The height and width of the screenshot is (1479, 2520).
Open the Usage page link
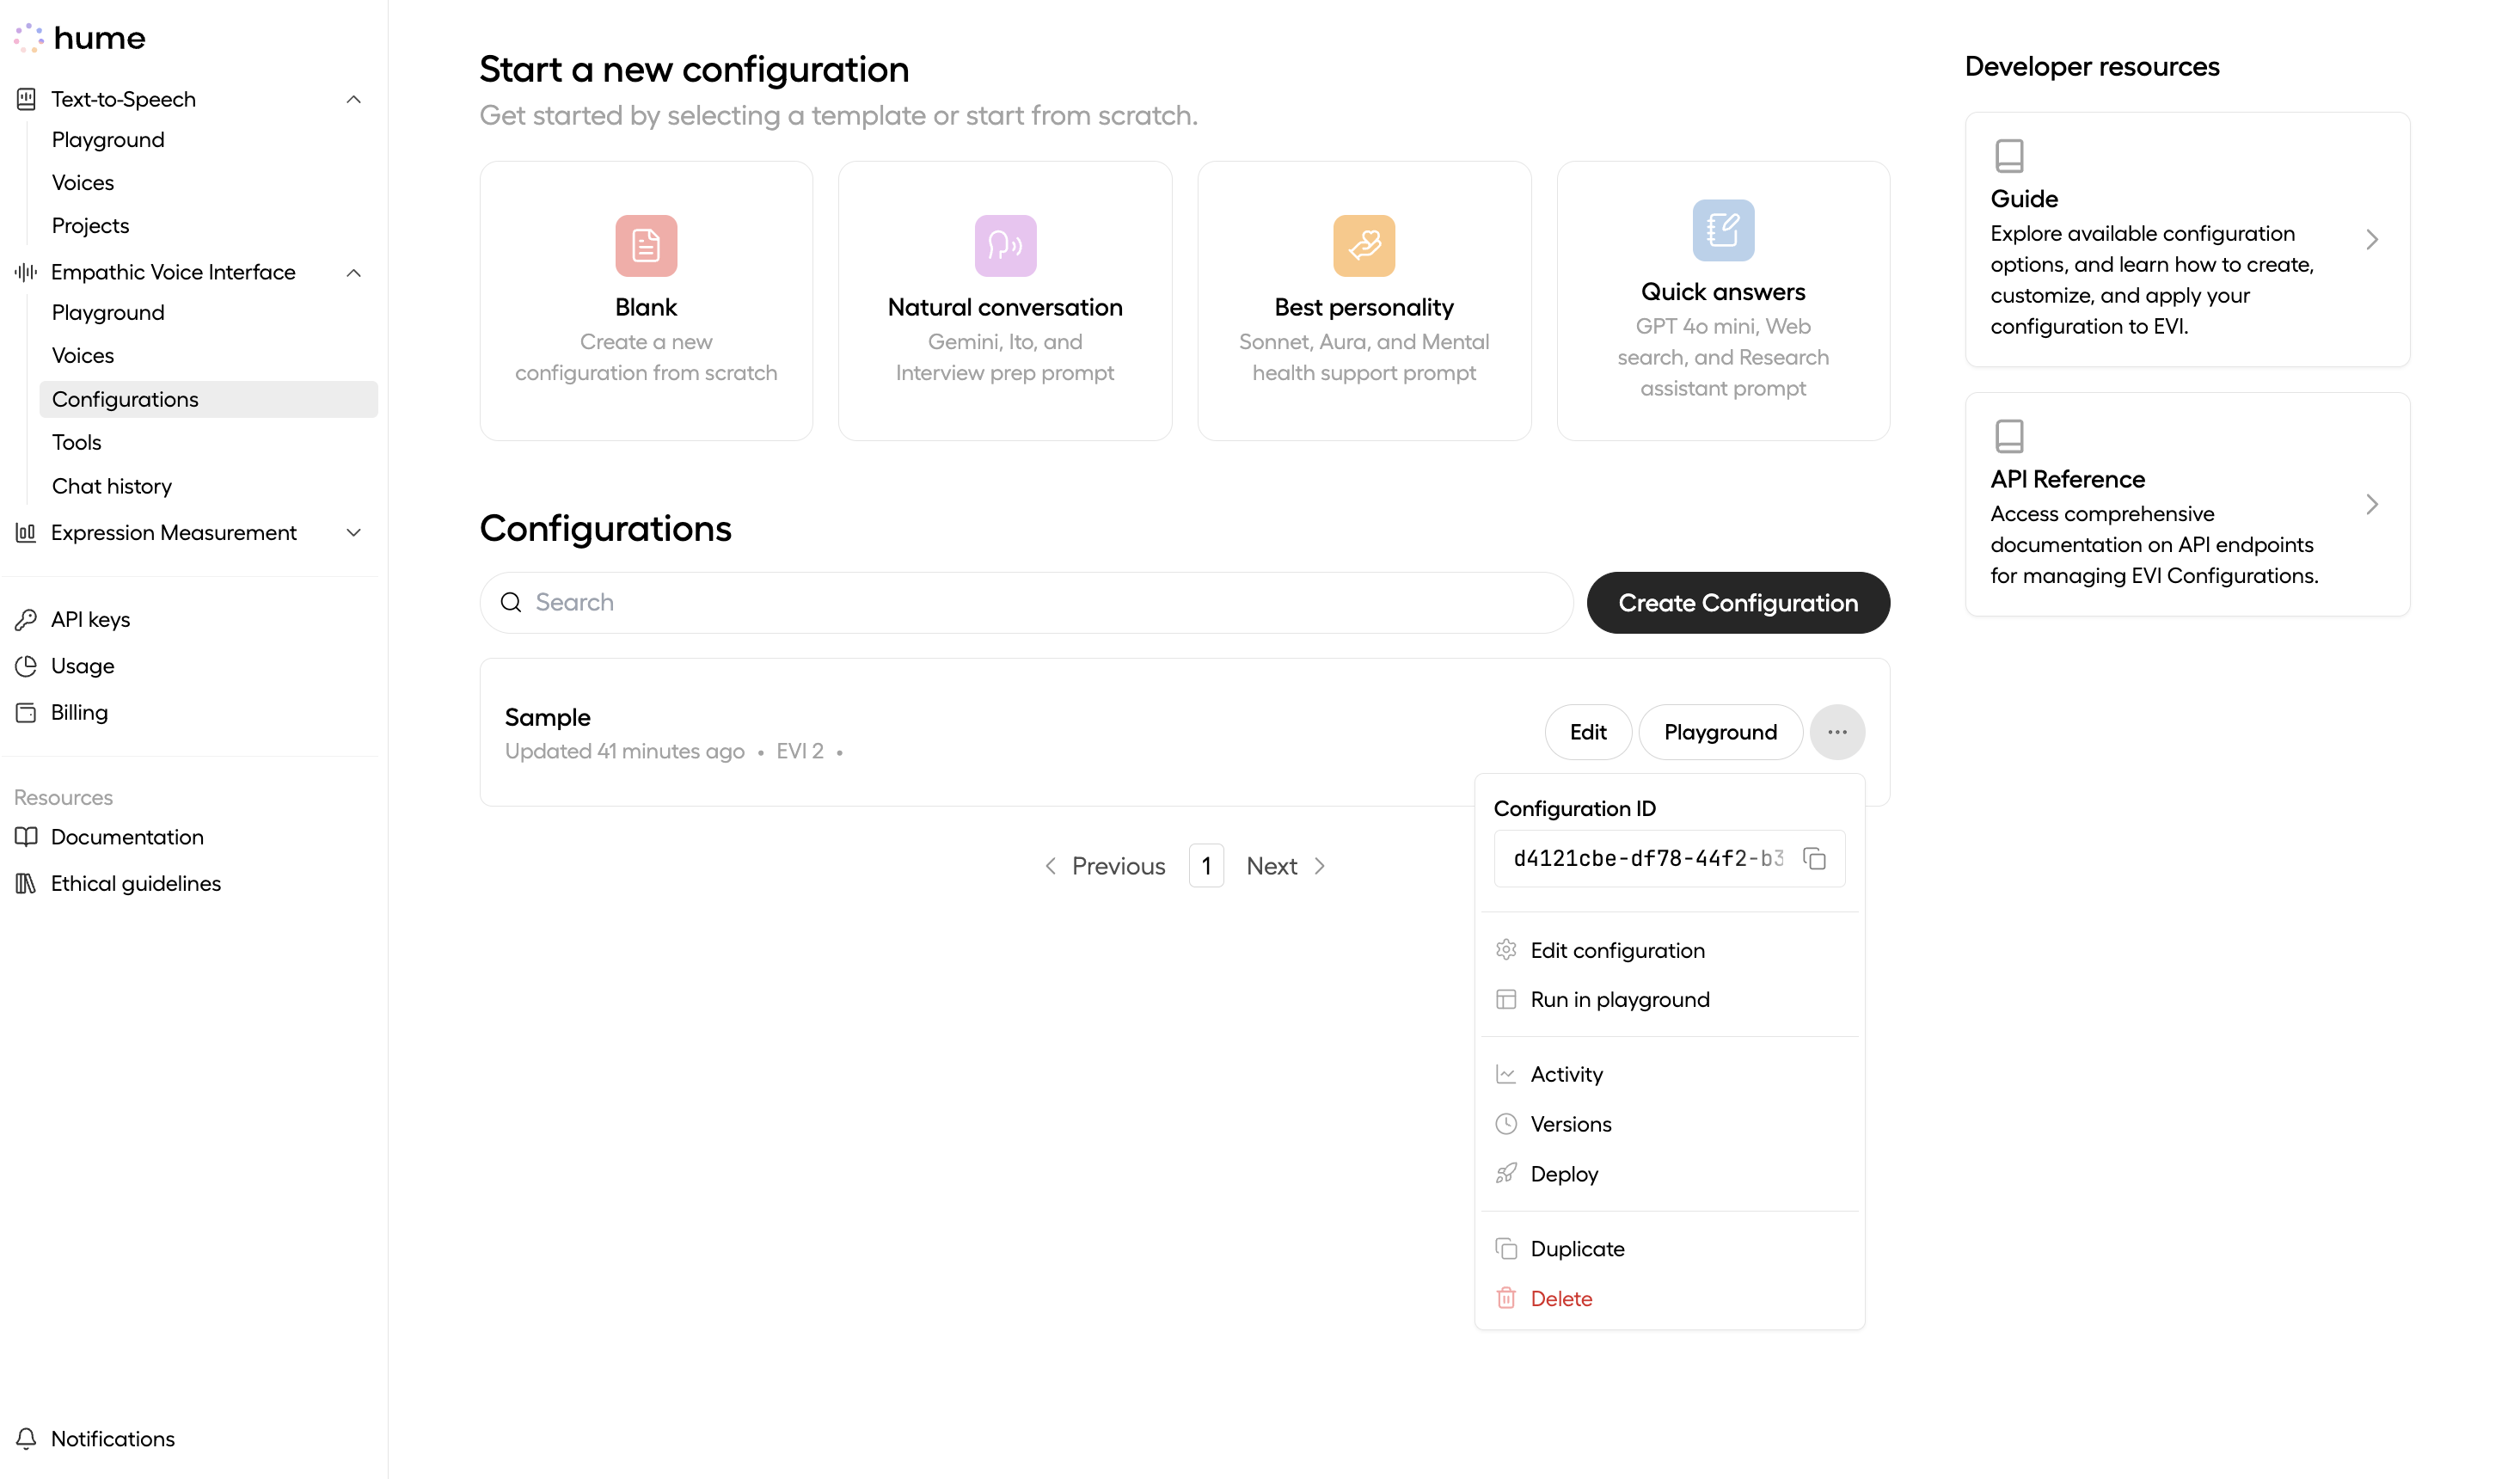[83, 666]
